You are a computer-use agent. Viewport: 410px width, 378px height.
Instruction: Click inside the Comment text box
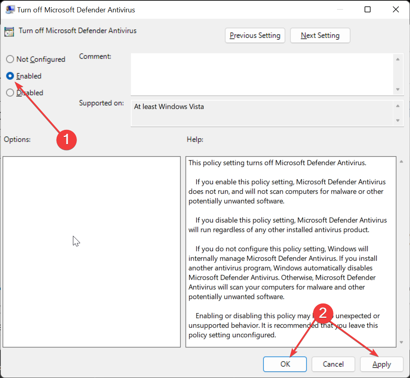pos(261,74)
